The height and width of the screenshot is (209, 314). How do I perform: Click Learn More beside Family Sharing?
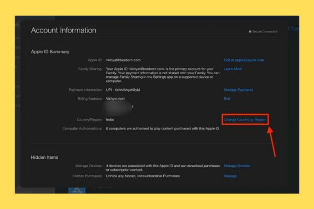tap(233, 69)
